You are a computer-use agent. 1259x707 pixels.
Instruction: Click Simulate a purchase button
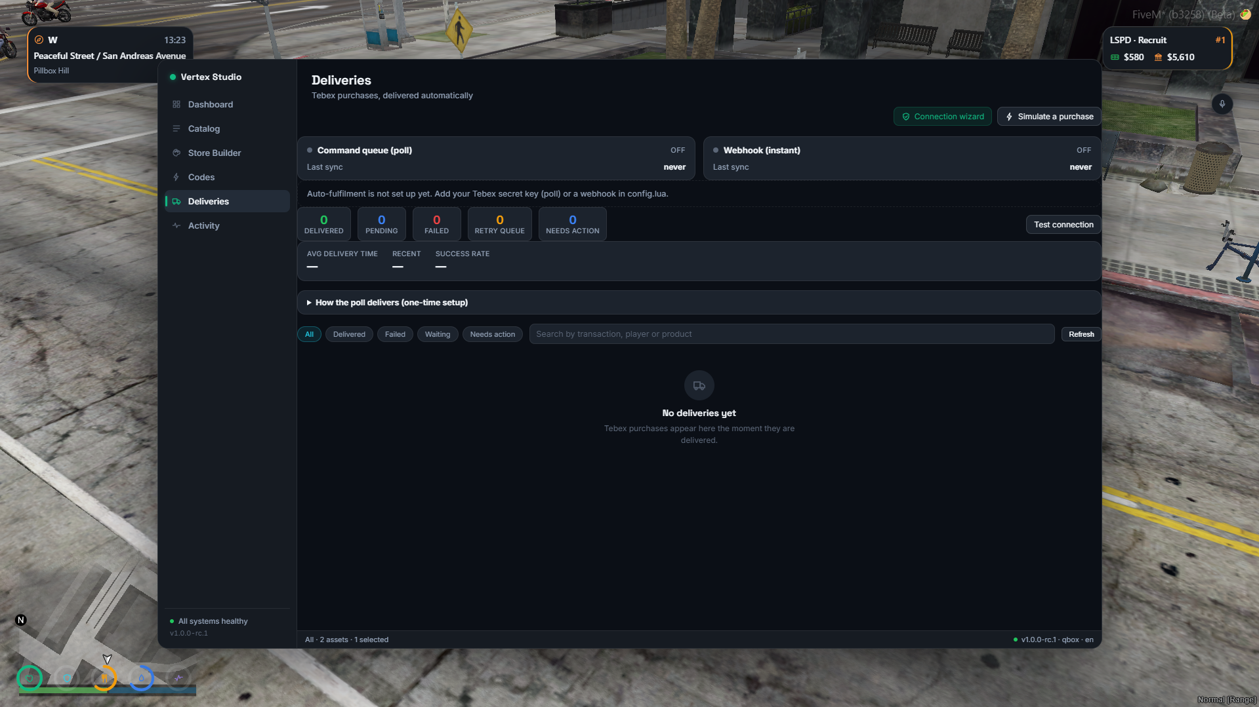point(1049,117)
